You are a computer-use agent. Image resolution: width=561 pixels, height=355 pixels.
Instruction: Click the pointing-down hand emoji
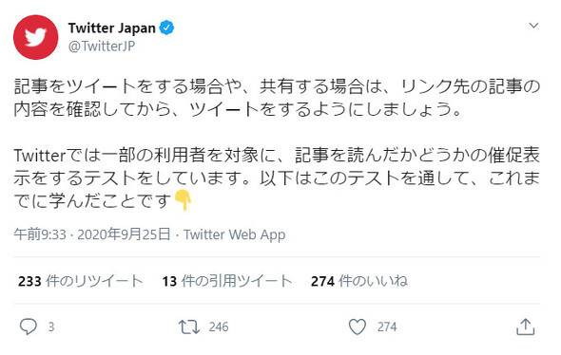tap(183, 200)
